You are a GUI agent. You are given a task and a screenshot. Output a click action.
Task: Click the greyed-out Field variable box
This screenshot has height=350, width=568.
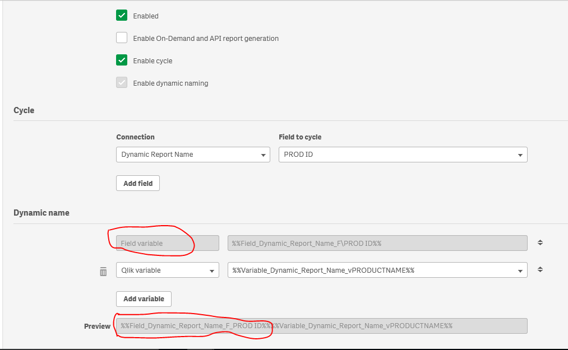167,243
